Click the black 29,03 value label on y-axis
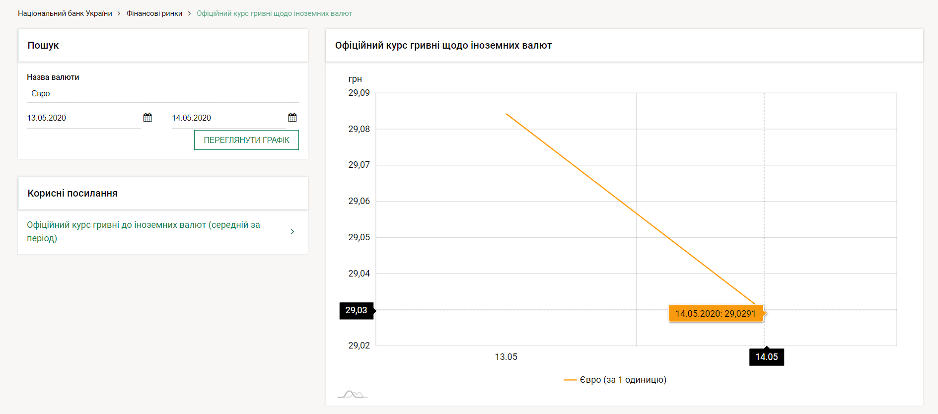This screenshot has height=414, width=938. coord(356,310)
